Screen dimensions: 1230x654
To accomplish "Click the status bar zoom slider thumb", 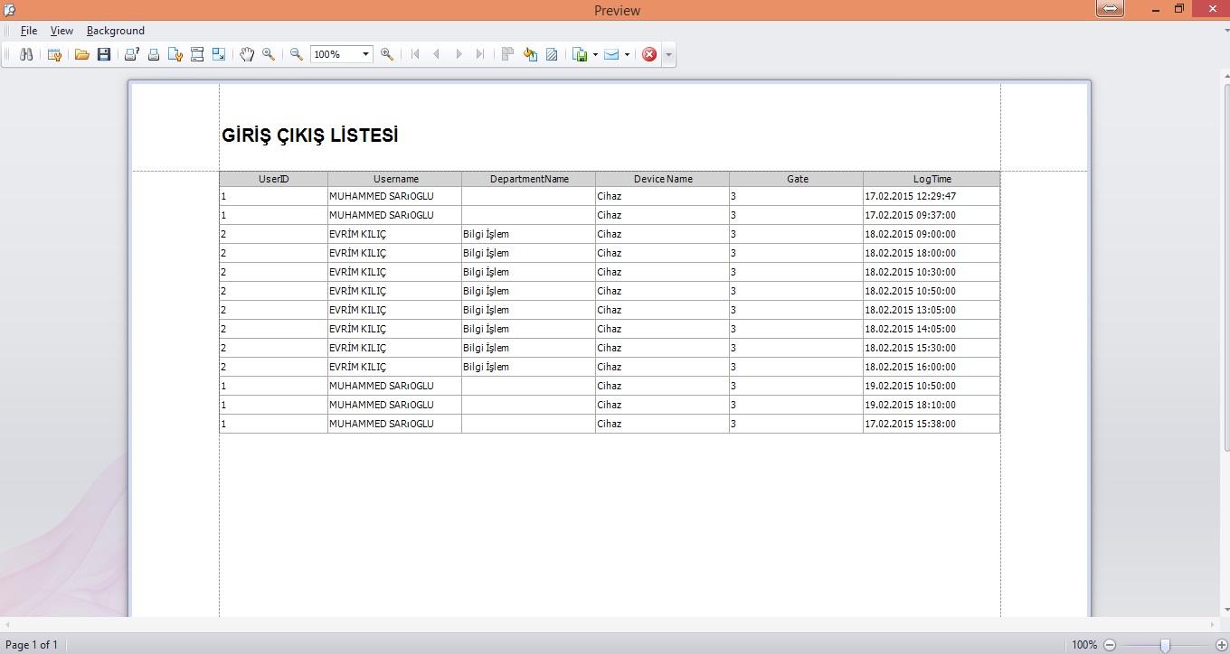I will (x=1165, y=645).
